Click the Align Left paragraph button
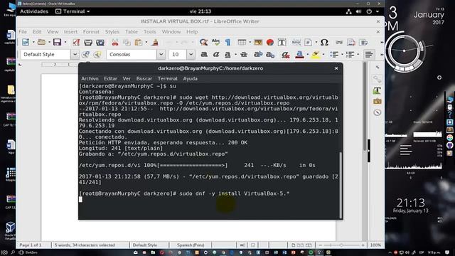 [x=369, y=54]
